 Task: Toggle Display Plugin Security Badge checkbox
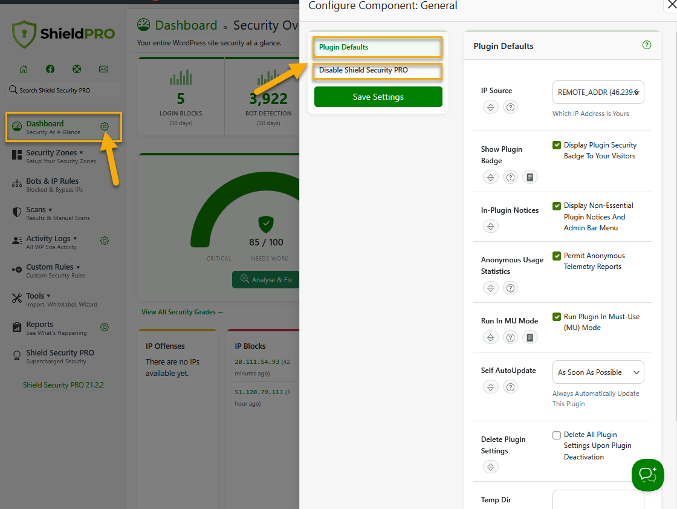point(557,145)
